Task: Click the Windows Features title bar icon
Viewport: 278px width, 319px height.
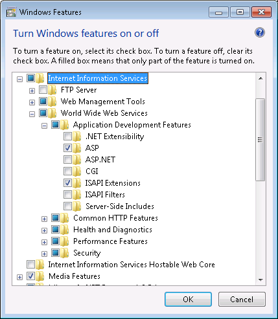Action: click(x=11, y=12)
